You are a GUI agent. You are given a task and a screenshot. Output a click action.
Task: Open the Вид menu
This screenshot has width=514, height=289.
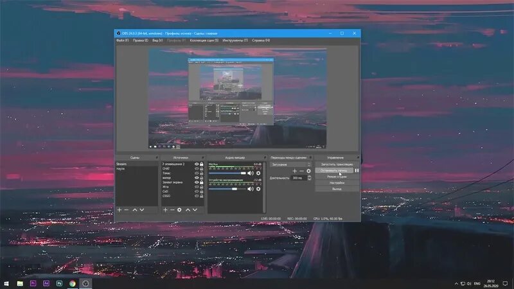(x=157, y=40)
